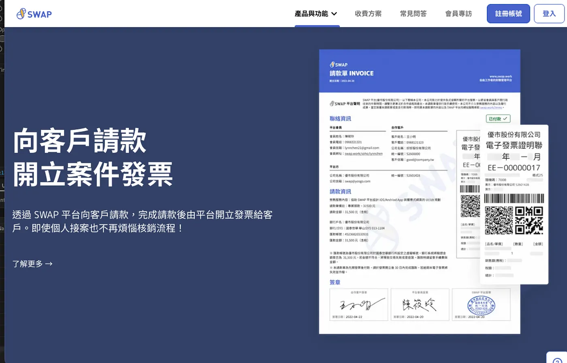
Task: Click the SWAP logo in the header
Action: coord(34,14)
